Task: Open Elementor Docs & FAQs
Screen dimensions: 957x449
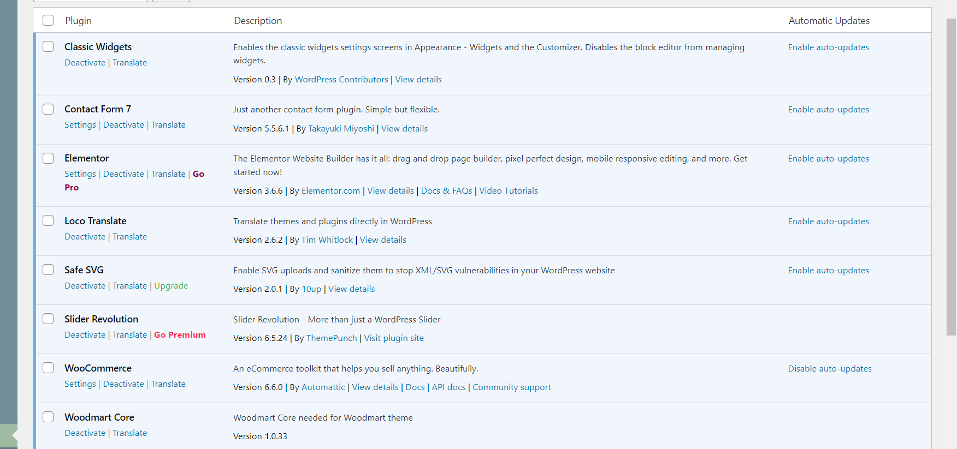Action: click(446, 191)
